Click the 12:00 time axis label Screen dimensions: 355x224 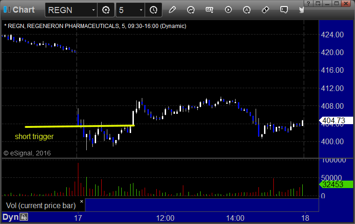click(165, 218)
